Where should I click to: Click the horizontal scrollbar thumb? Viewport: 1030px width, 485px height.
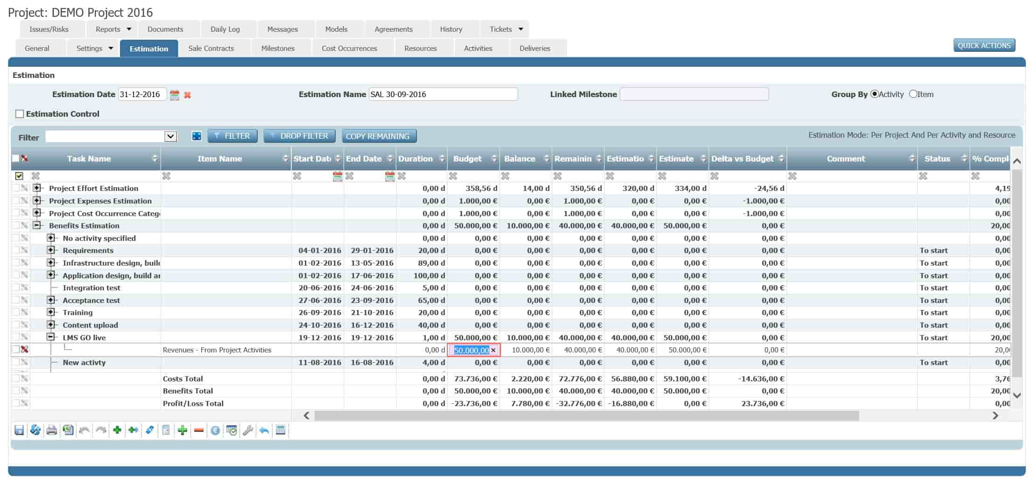pyautogui.click(x=586, y=415)
